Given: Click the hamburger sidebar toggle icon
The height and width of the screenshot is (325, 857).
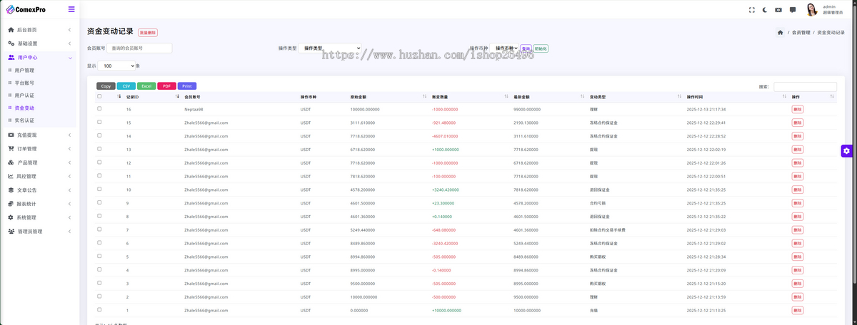Looking at the screenshot, I should [71, 9].
